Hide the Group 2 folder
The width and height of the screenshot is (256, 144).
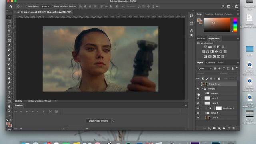pos(198,89)
